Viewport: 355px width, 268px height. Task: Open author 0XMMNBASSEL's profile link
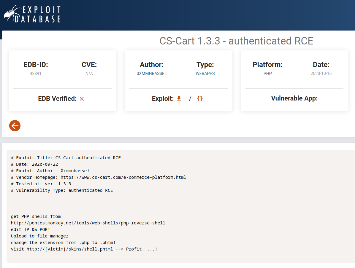[x=151, y=74]
